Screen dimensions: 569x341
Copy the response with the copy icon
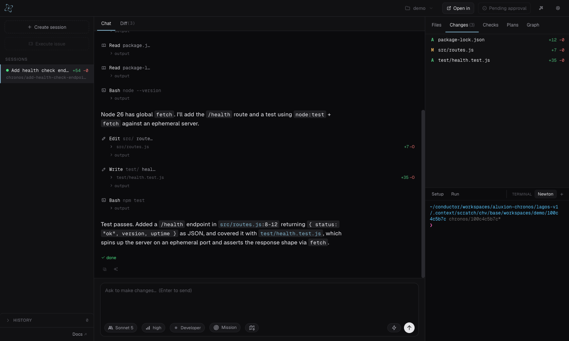105,269
